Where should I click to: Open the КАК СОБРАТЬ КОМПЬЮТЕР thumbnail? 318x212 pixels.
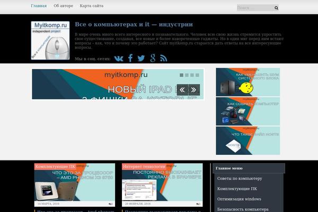(248, 111)
